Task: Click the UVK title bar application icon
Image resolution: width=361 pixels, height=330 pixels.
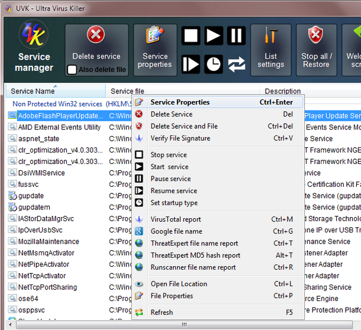Action: click(9, 9)
